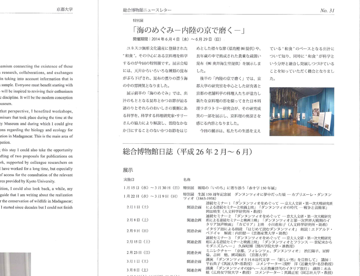Viewport: 360px width, 276px height.
Task: Click the section heading 総合博物館日誌（平成26年2月～6月）
Action: 187,152
